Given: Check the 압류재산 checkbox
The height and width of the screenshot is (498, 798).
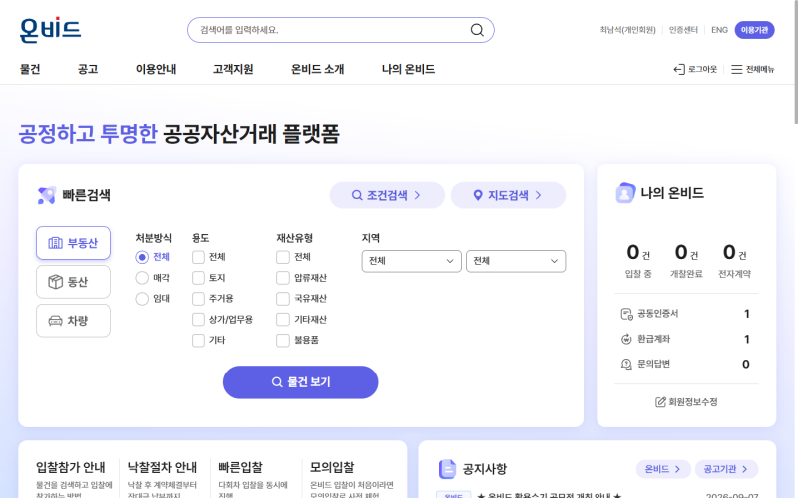Looking at the screenshot, I should pos(283,278).
